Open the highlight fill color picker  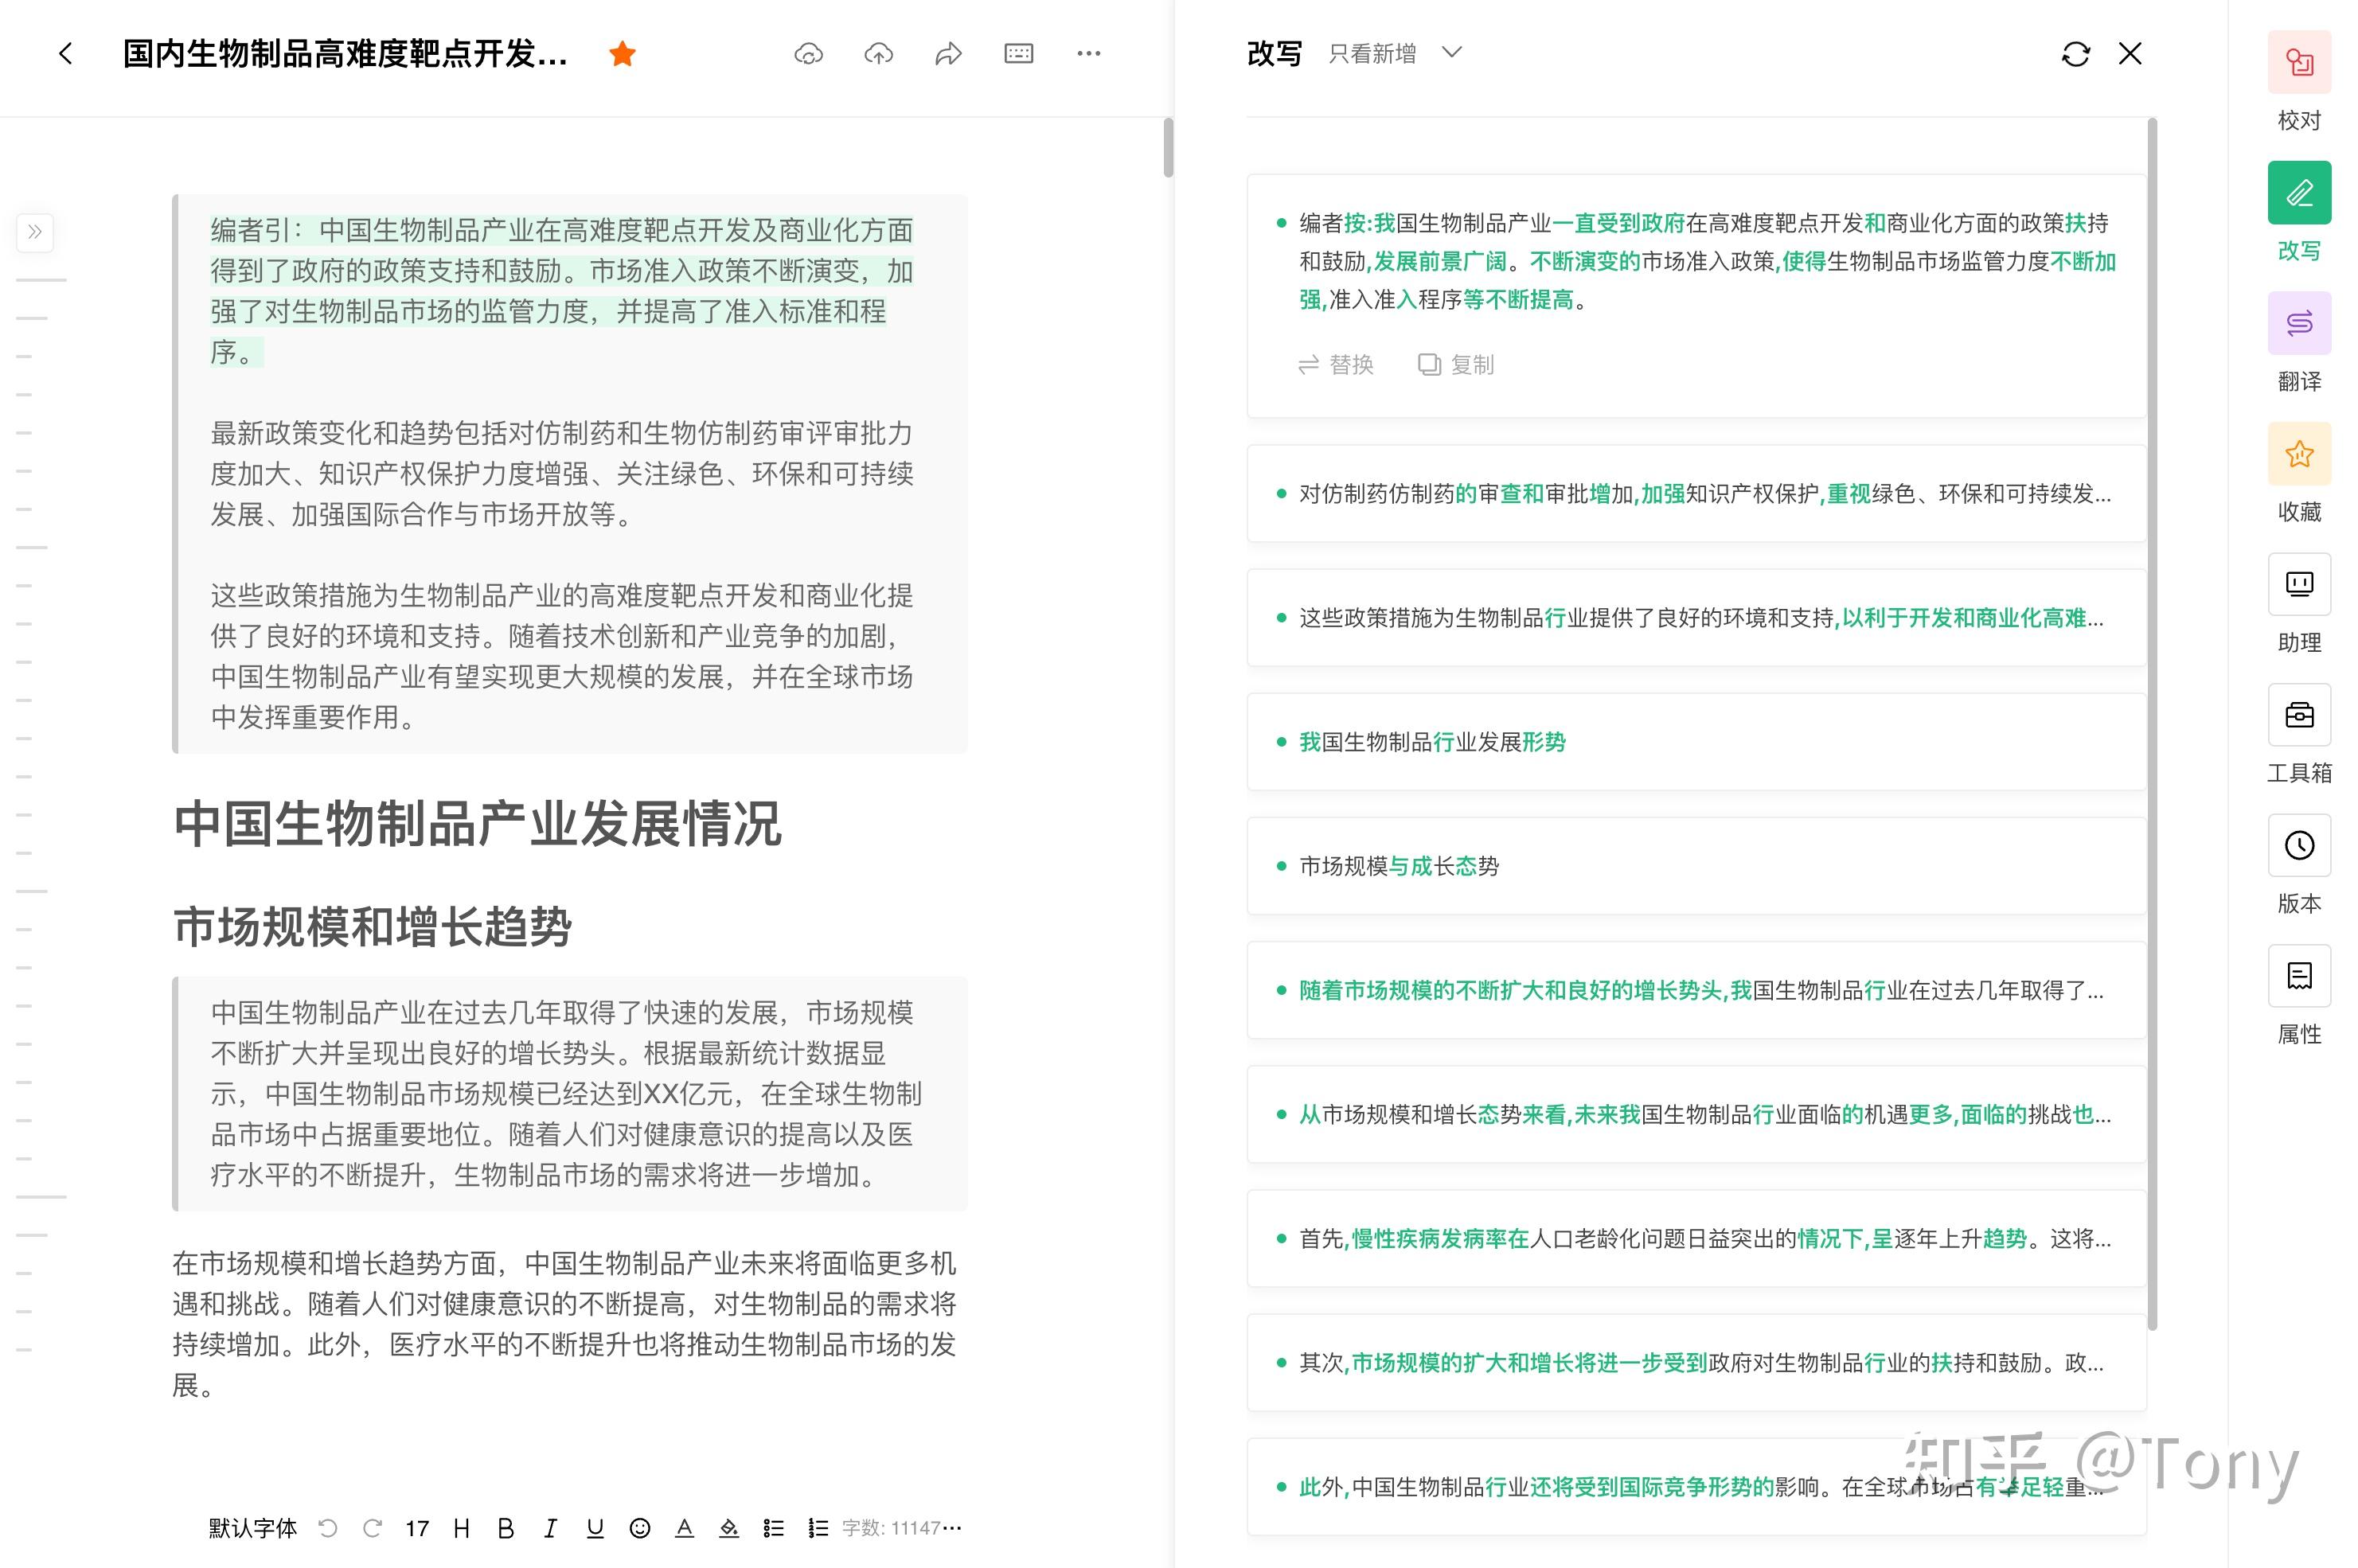pos(729,1528)
